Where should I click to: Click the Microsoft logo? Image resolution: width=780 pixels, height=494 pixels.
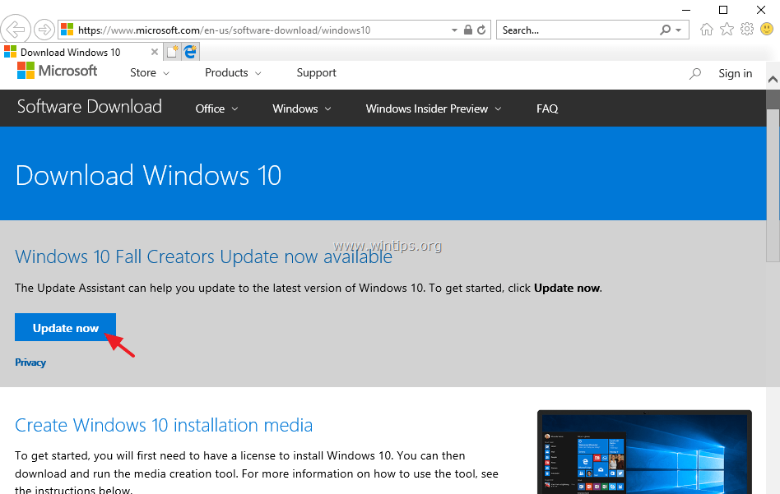click(58, 71)
